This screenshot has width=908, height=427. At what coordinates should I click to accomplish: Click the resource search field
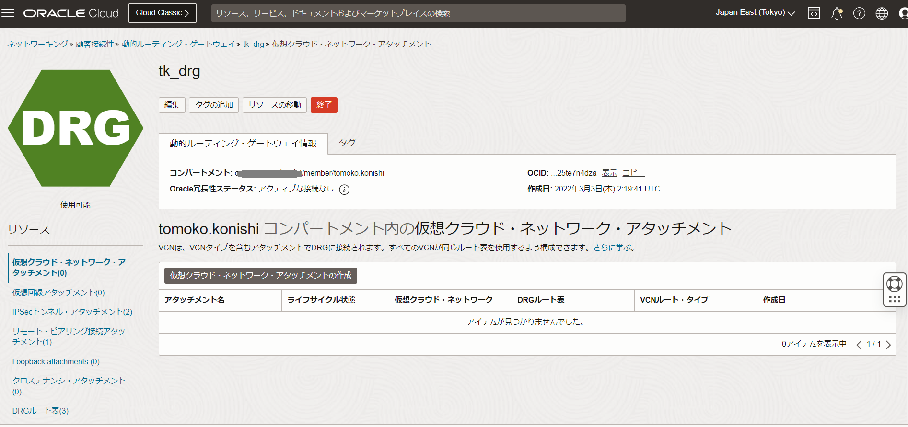click(x=418, y=13)
